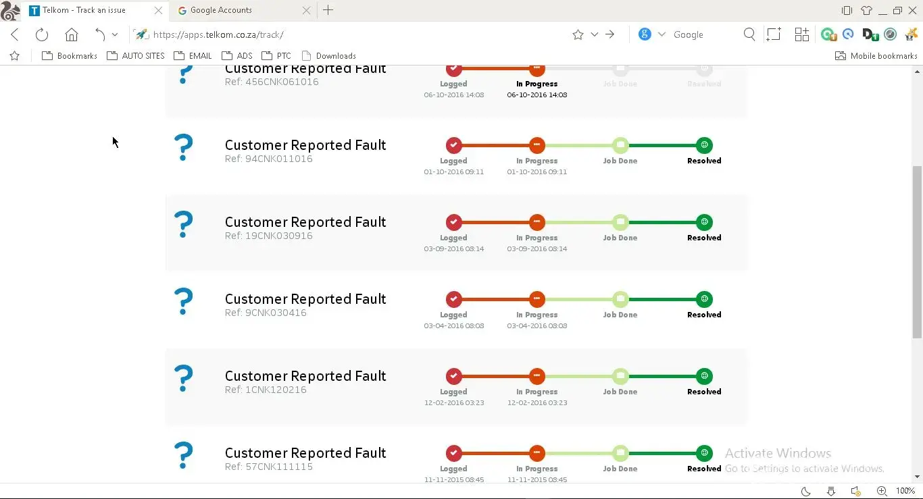
Task: Open a new tab with plus button
Action: pyautogui.click(x=328, y=10)
